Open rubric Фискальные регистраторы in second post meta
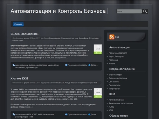 coord(82,83)
